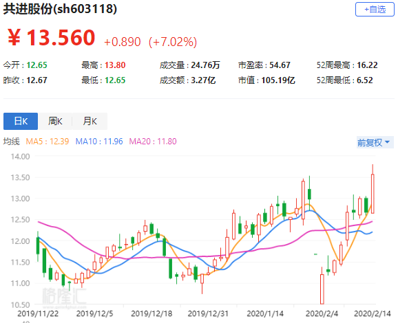Select the MA20 : 11.80 indicator label
This screenshot has width=398, height=323.
pos(153,142)
